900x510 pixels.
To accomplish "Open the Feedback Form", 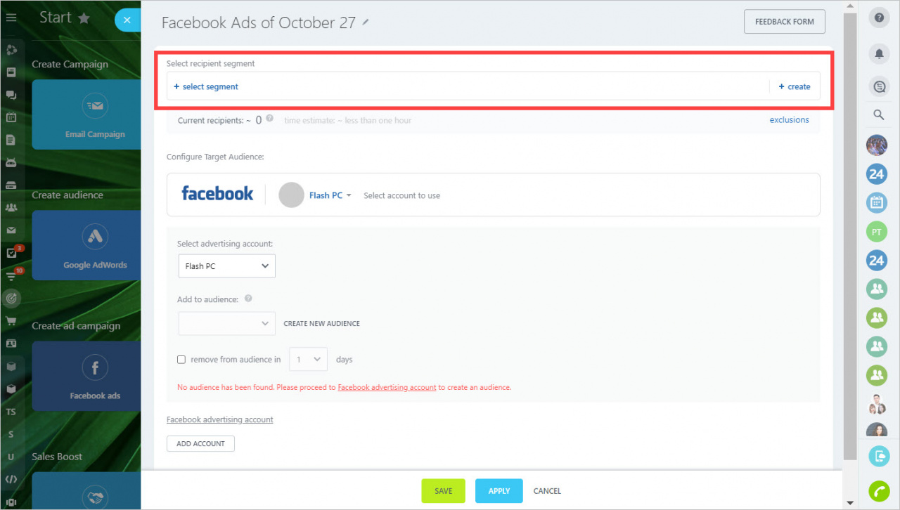I will coord(785,22).
